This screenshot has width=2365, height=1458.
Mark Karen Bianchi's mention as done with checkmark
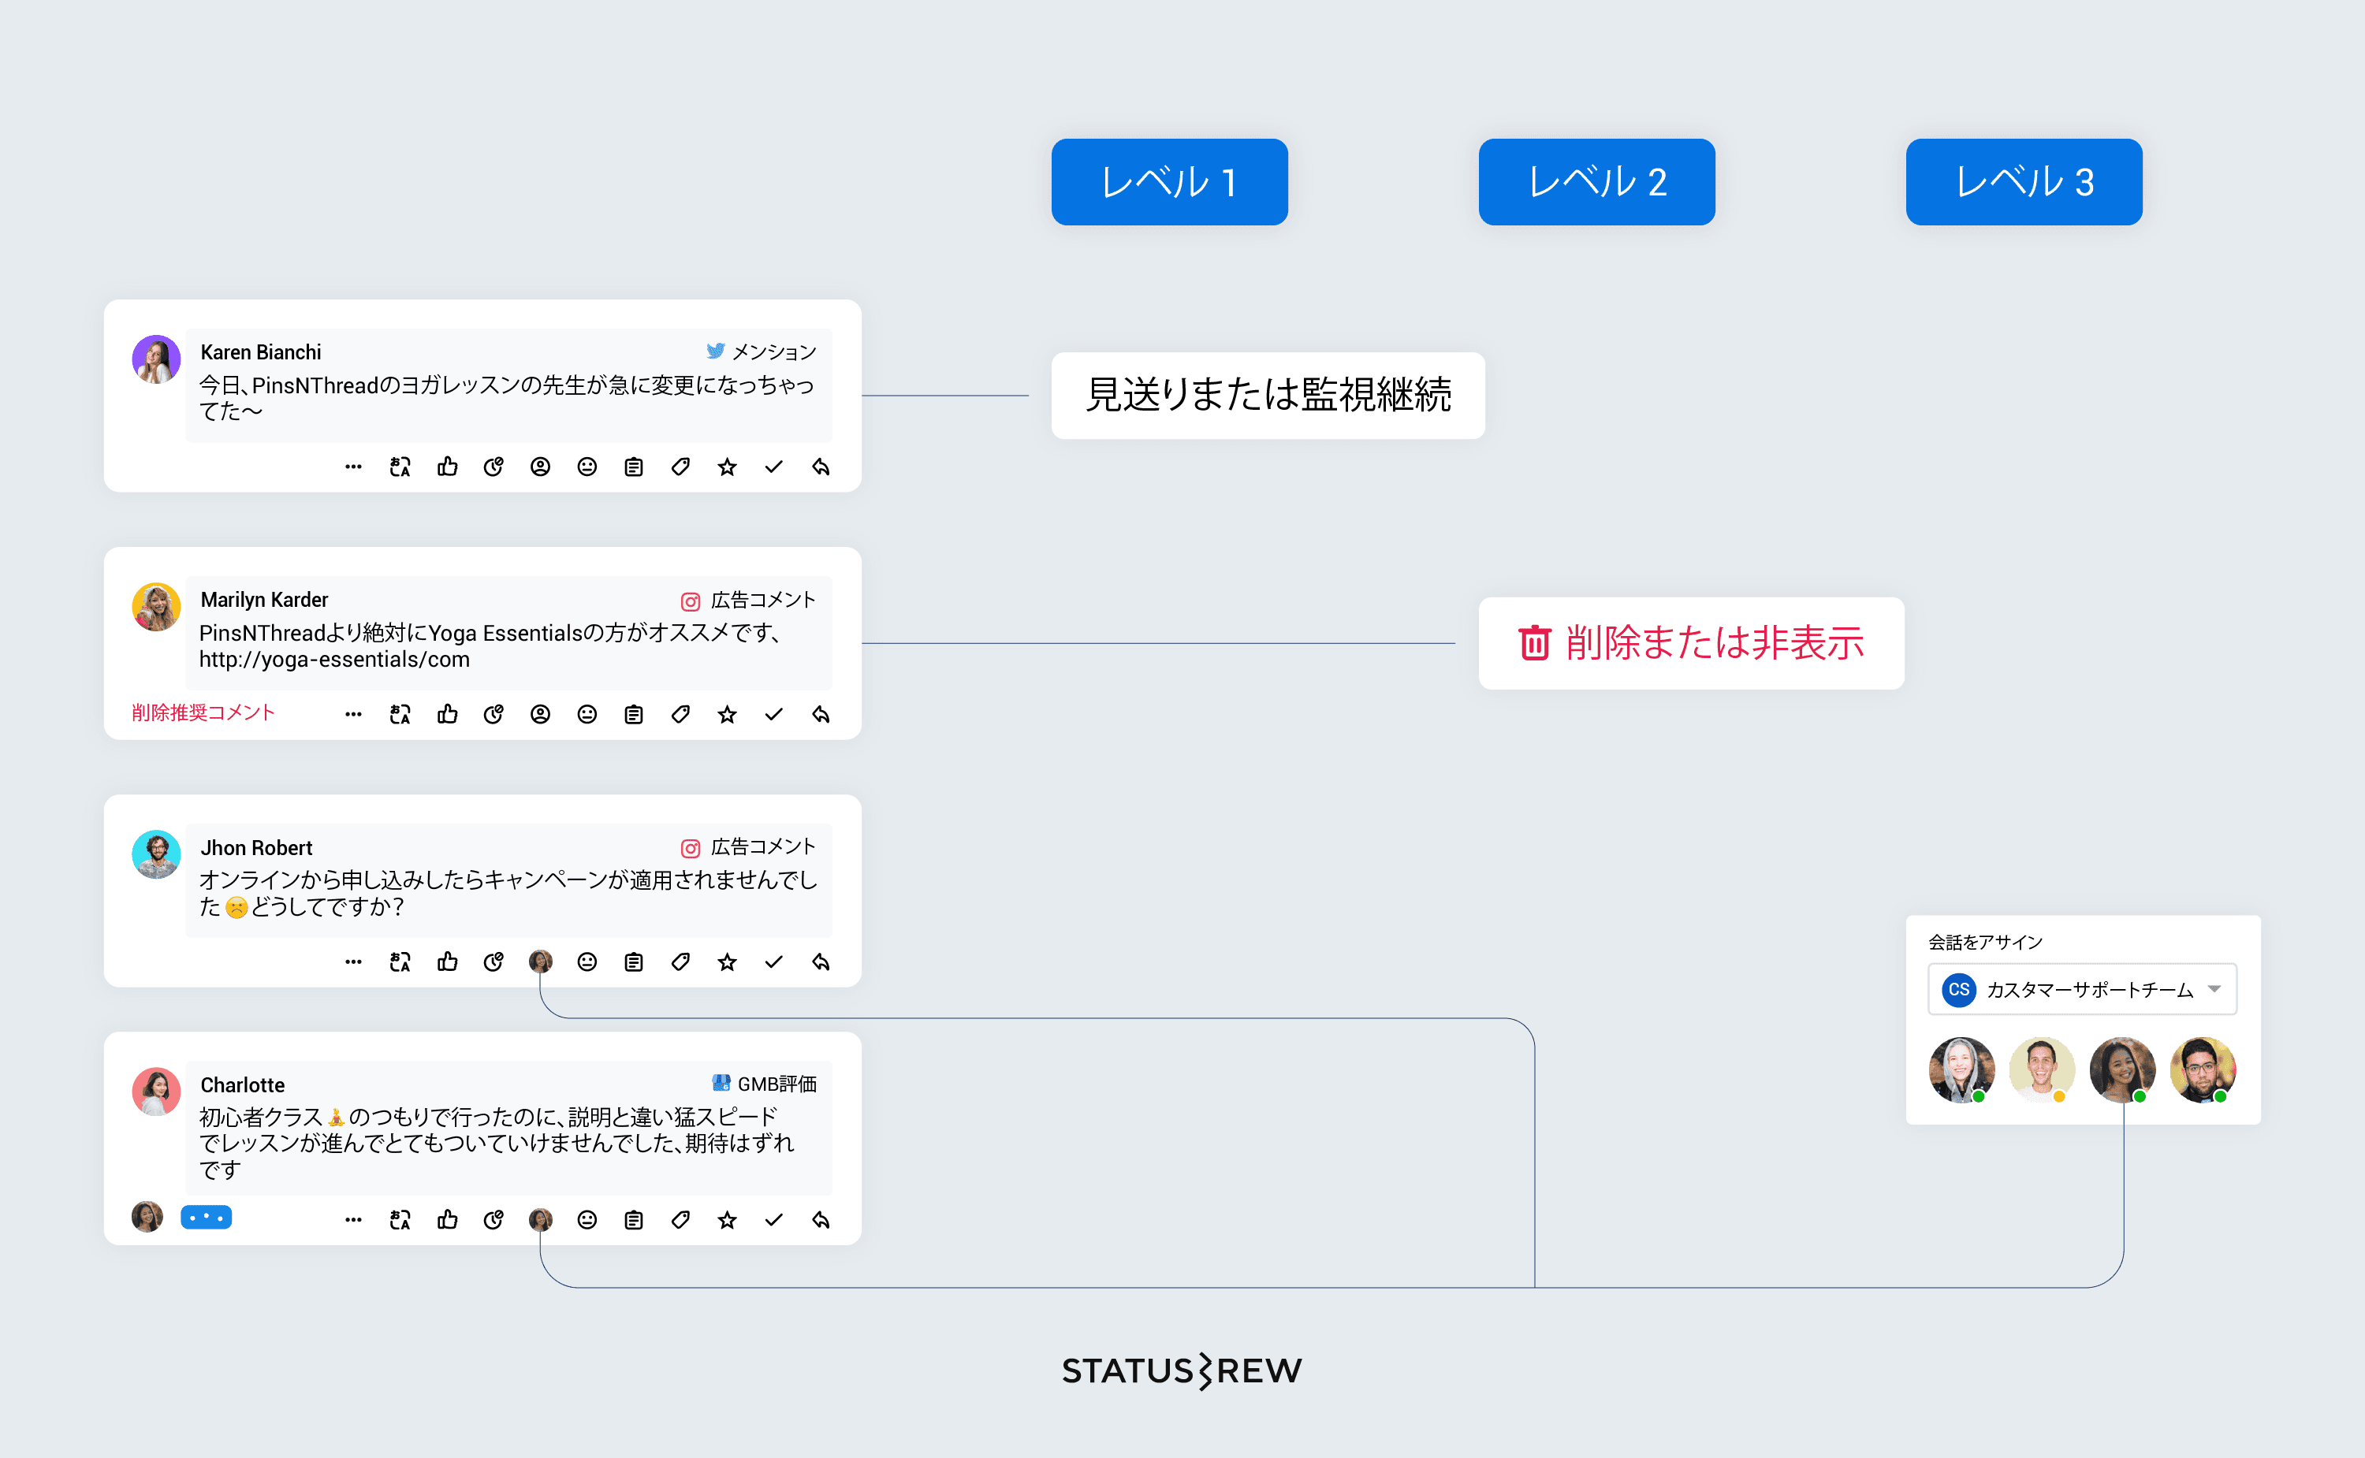click(x=773, y=467)
